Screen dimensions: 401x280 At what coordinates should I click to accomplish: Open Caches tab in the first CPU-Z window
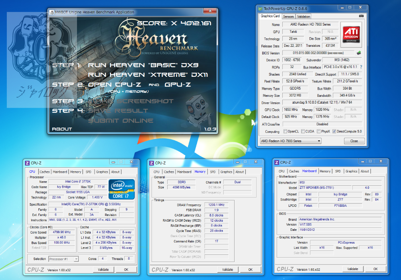pyautogui.click(x=45, y=172)
